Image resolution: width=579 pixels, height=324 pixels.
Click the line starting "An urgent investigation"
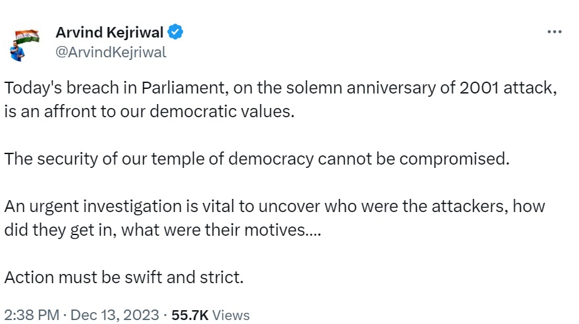275,206
